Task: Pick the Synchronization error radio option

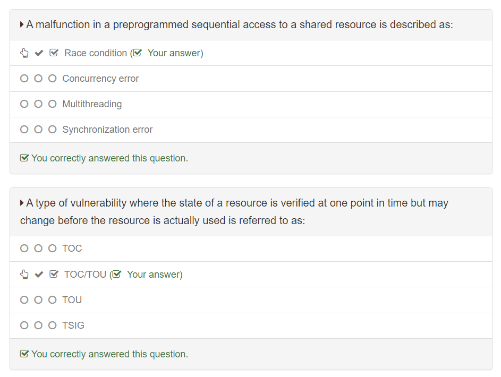Action: (24, 130)
